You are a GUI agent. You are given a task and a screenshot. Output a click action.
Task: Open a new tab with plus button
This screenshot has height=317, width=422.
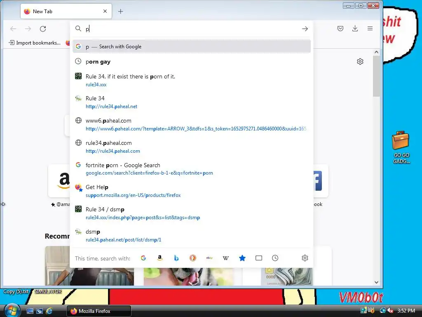pyautogui.click(x=121, y=11)
